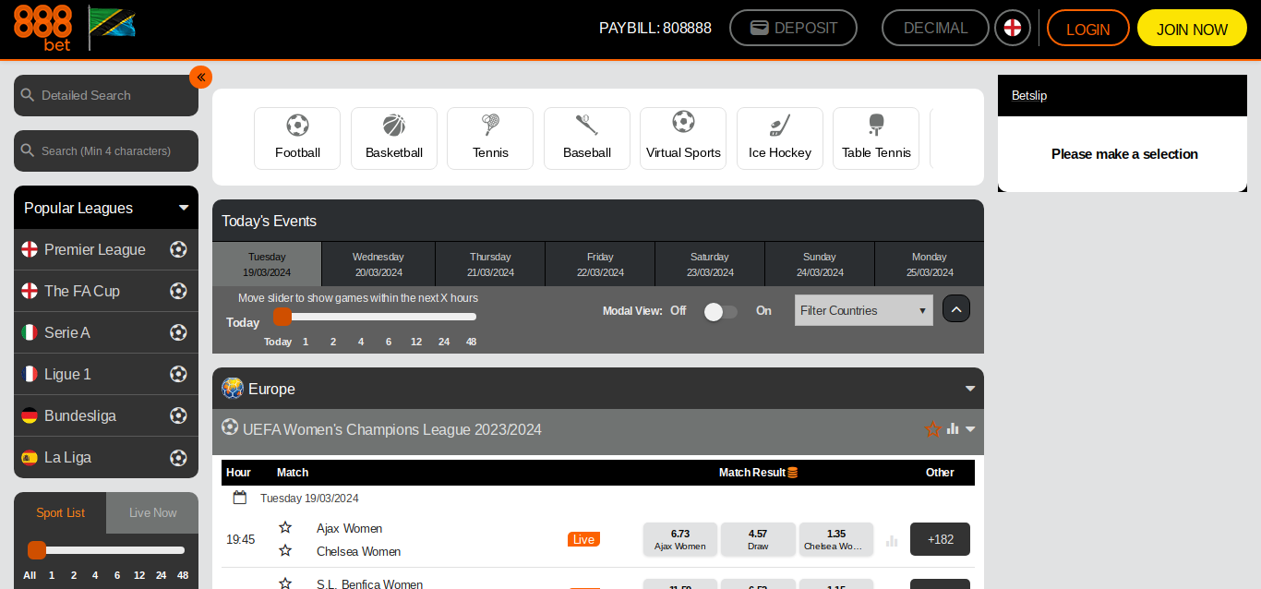Click the coin icon next to Match Result
Image resolution: width=1261 pixels, height=589 pixels.
792,473
